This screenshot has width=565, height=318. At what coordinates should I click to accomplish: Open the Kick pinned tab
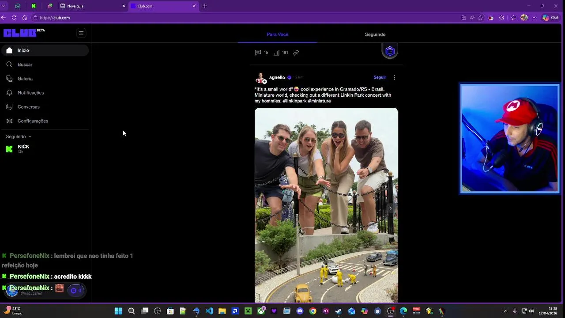pyautogui.click(x=34, y=6)
